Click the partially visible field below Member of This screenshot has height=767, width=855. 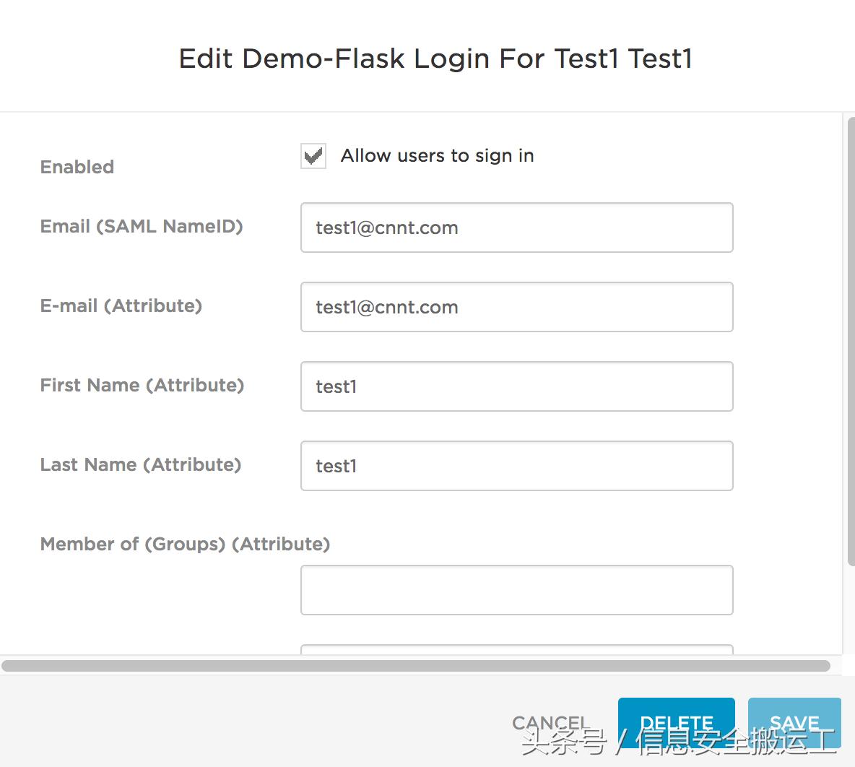(x=516, y=649)
